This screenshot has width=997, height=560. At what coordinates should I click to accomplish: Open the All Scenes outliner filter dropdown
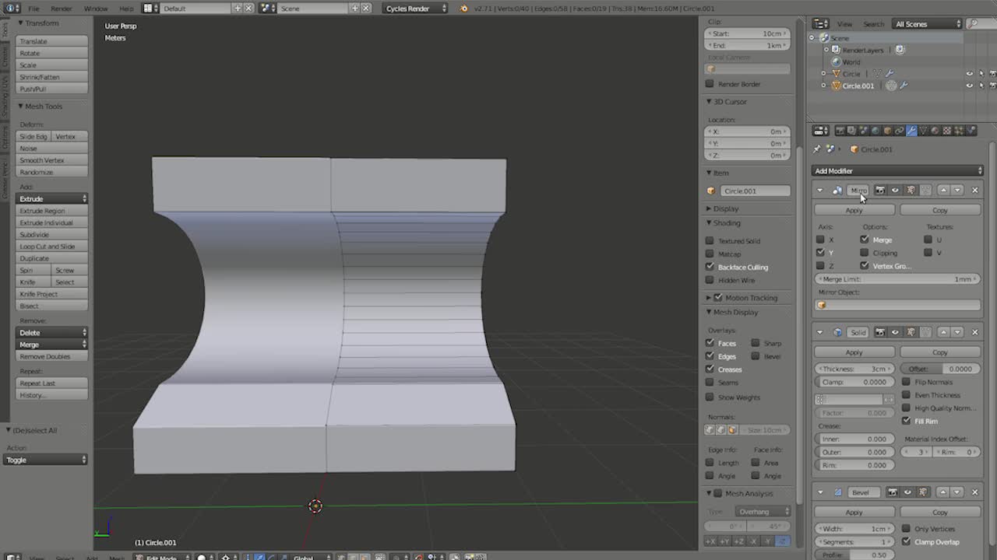(927, 24)
